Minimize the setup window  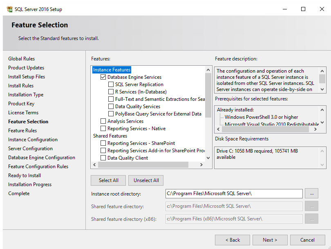tap(285, 9)
